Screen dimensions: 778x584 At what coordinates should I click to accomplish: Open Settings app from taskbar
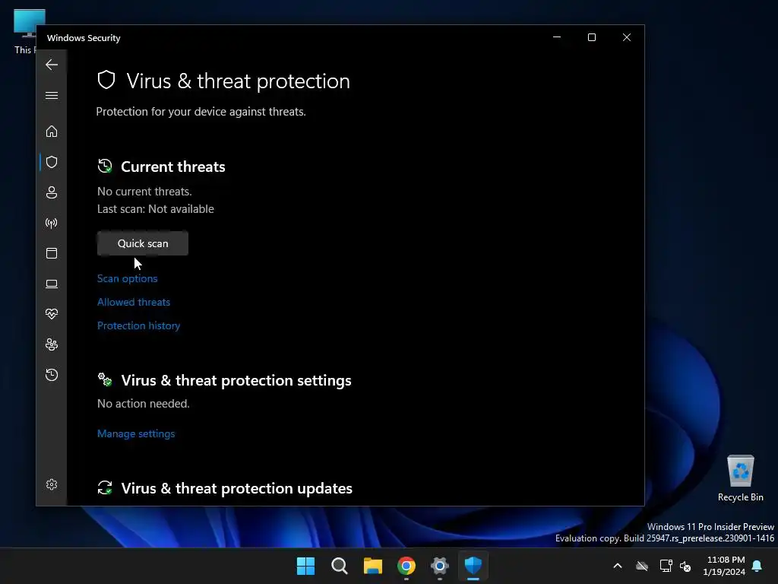pos(440,566)
